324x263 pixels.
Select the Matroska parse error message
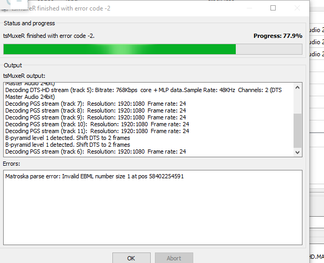click(x=95, y=176)
